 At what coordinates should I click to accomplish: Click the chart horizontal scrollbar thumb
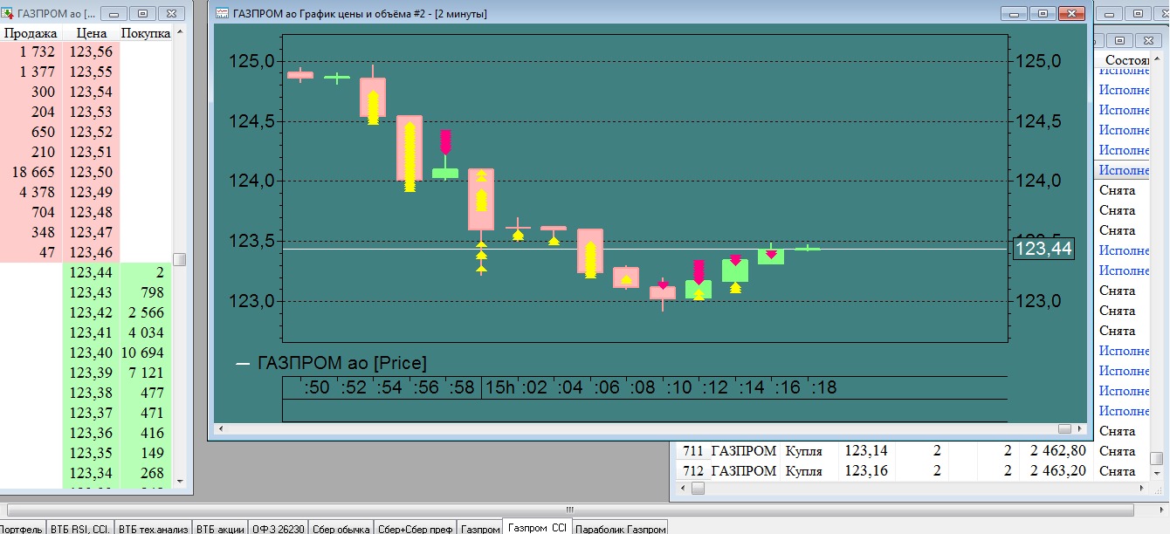[x=1064, y=429]
